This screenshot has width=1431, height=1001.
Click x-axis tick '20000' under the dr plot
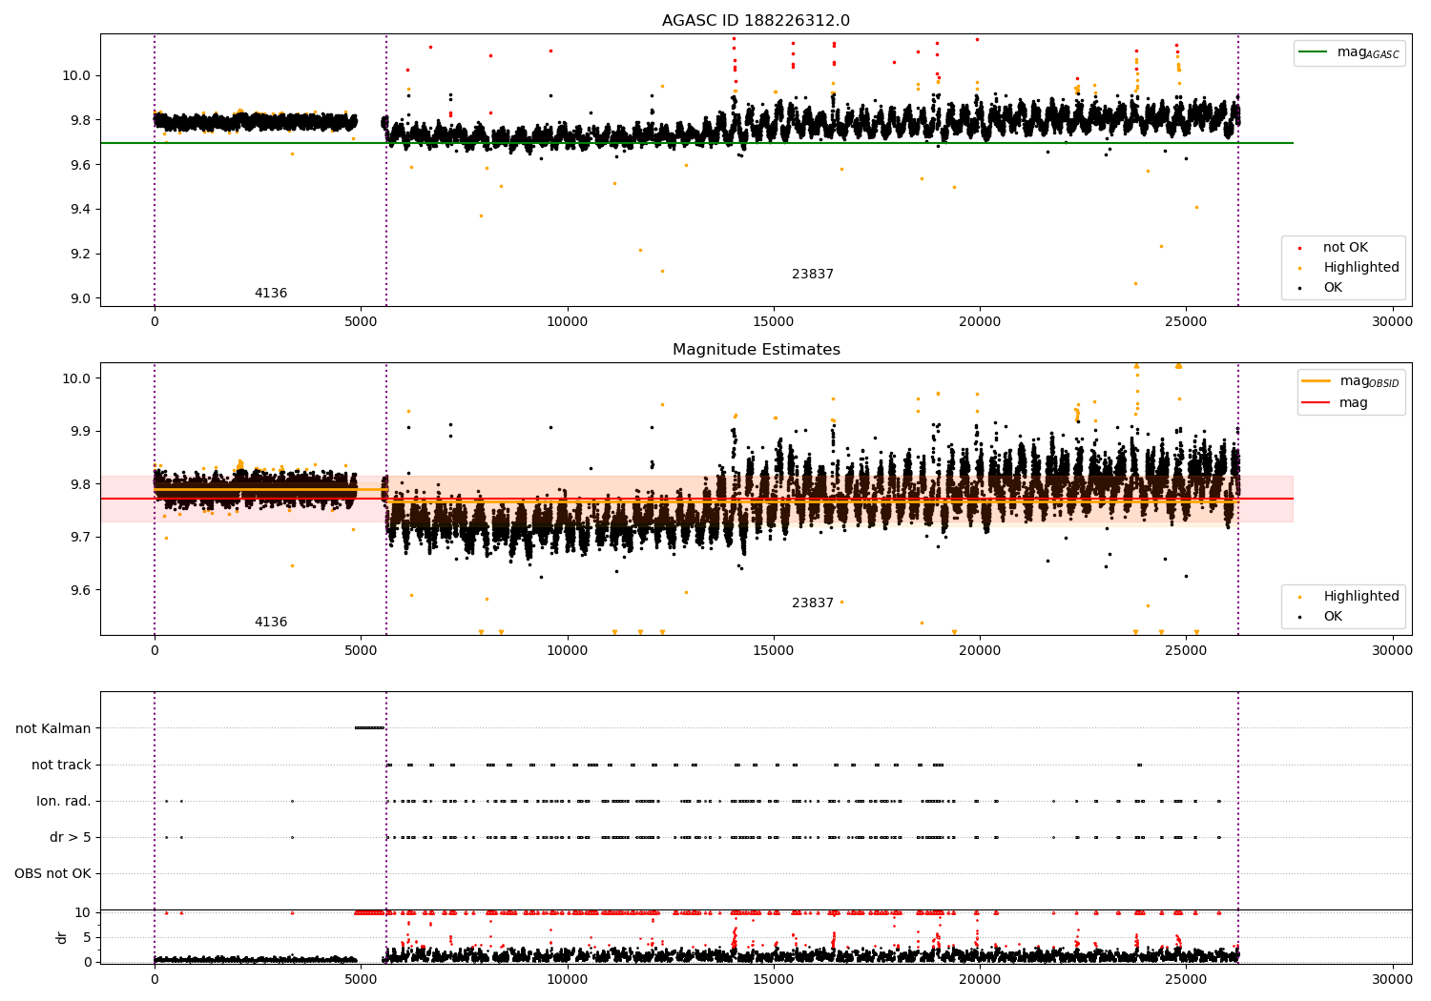(980, 978)
